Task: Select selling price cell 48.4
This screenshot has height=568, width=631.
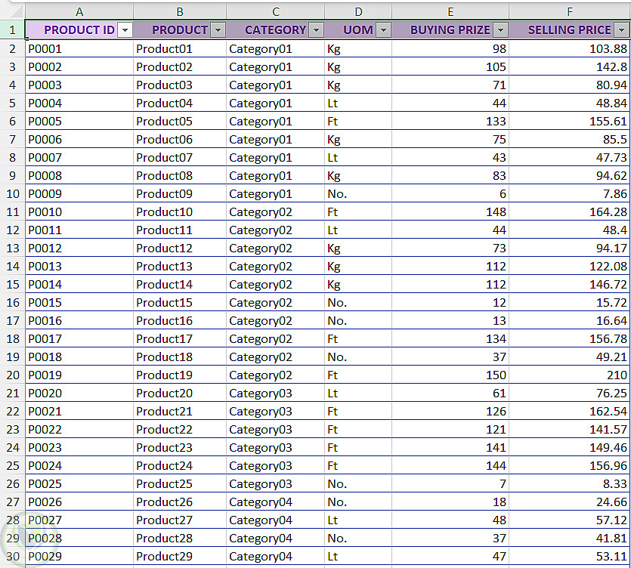Action: point(570,230)
